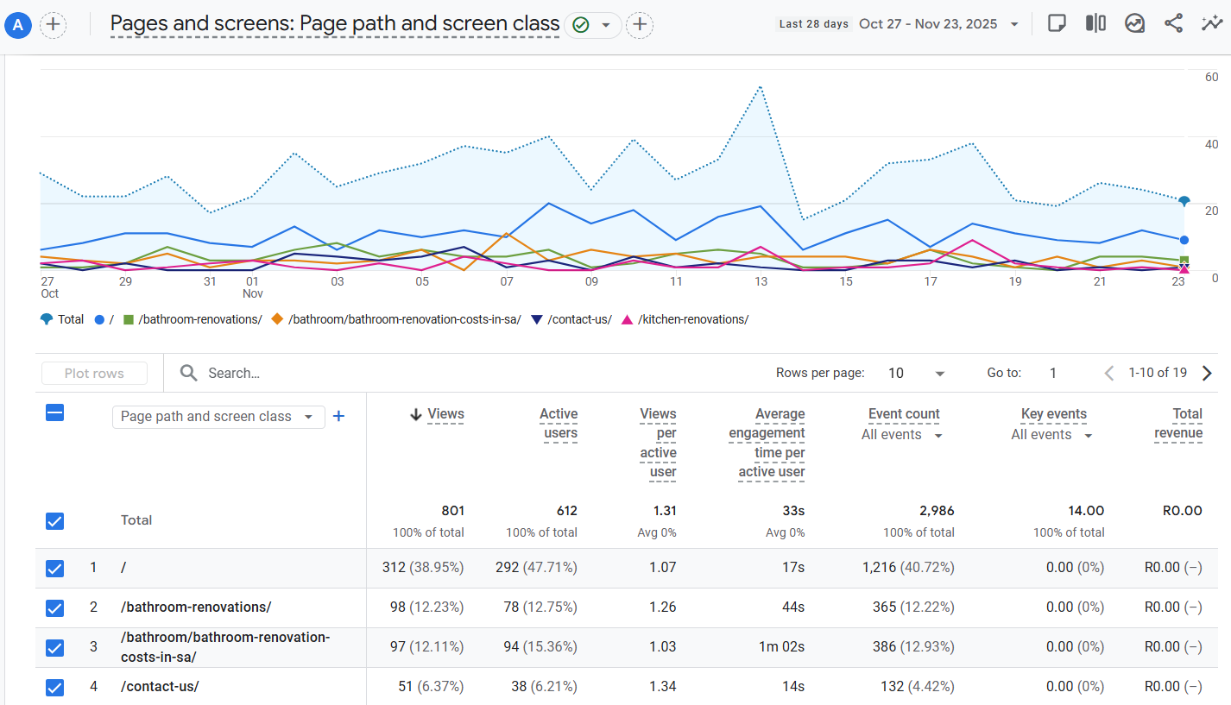Add a secondary dimension with blue plus
Viewport: 1231px width, 705px height.
tap(339, 416)
